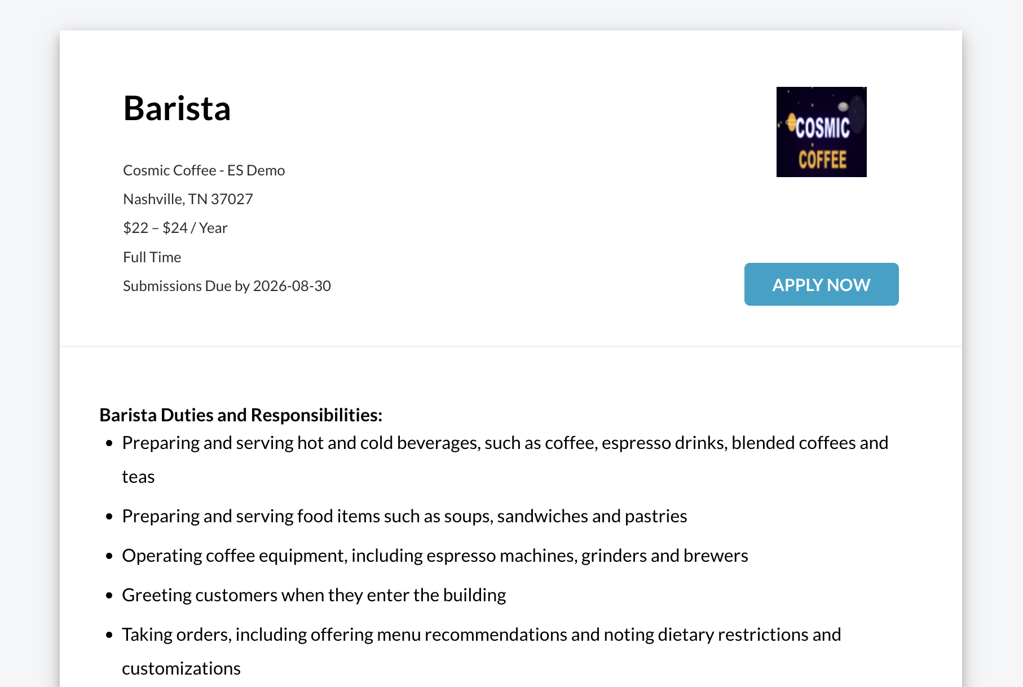Click the Cosmic Coffee - ES Demo company name
Viewport: 1023px width, 687px height.
[204, 170]
